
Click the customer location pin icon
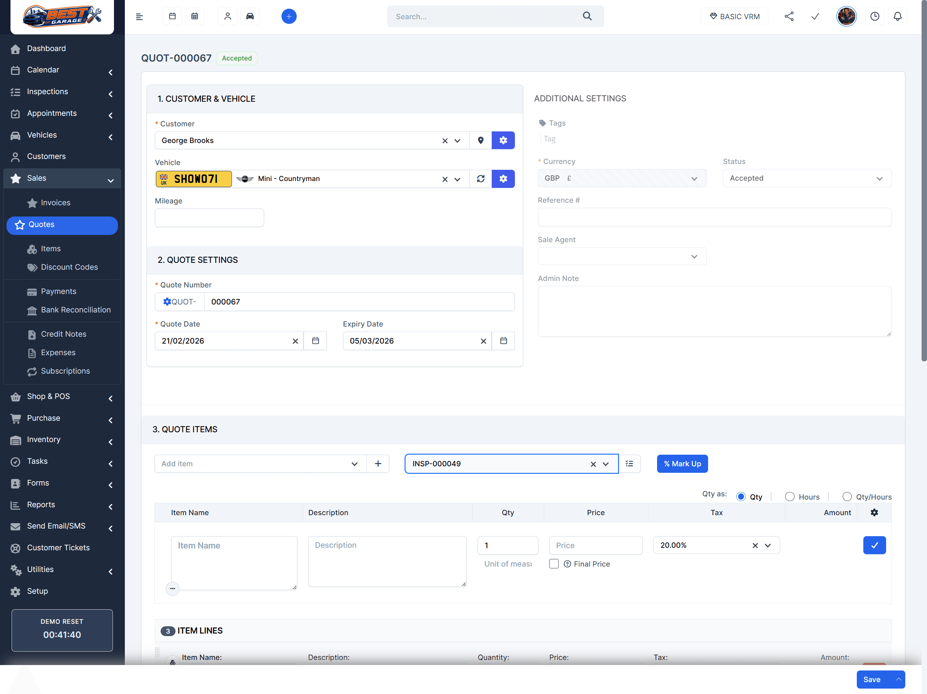480,140
